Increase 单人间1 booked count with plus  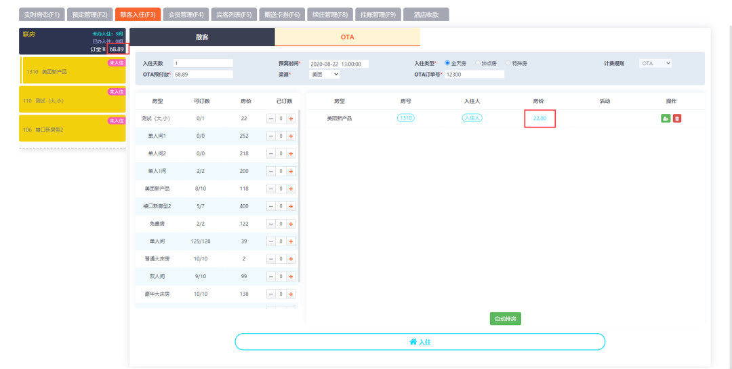click(291, 136)
